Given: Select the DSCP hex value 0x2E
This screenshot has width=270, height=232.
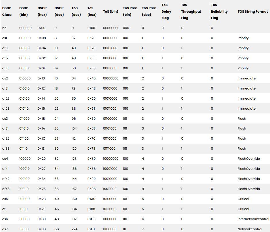Looking at the screenshot, I should 42,209.
